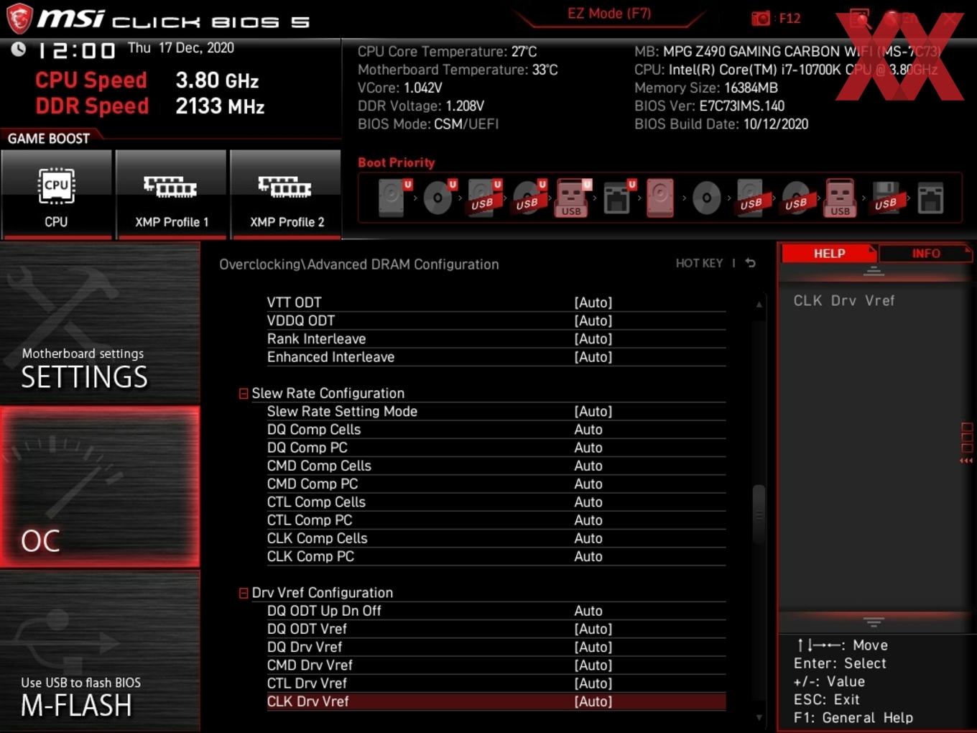The width and height of the screenshot is (977, 733).
Task: Enable XMP Profile 2
Action: [286, 194]
